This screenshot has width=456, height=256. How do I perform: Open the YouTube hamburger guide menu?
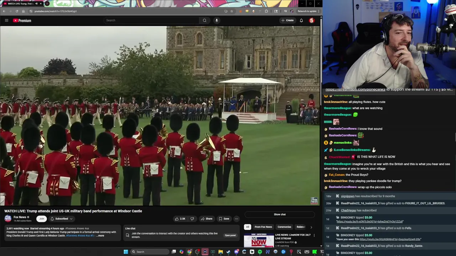(x=6, y=20)
